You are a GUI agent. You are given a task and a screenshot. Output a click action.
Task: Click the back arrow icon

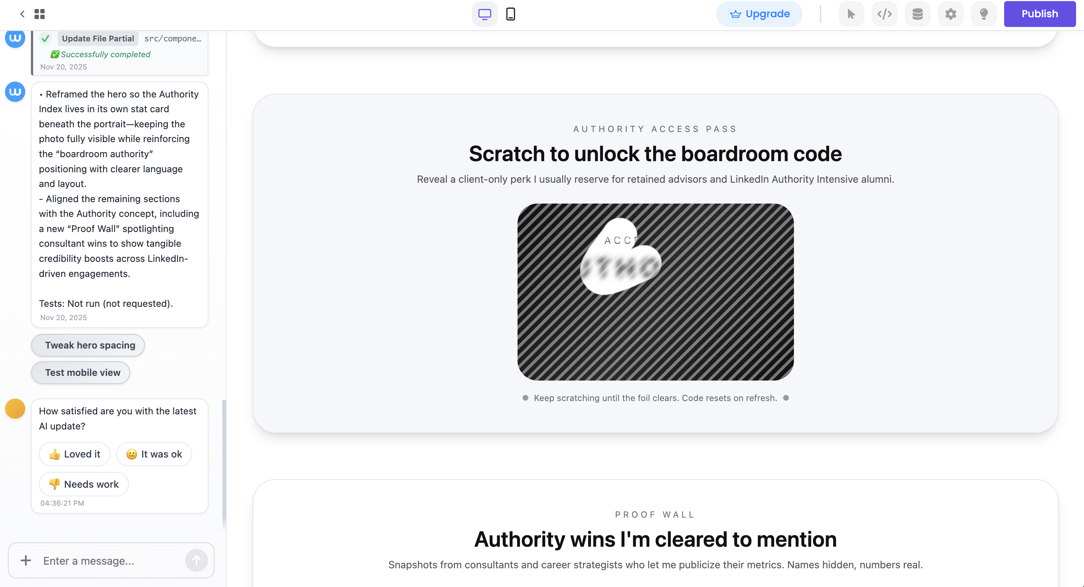(22, 14)
